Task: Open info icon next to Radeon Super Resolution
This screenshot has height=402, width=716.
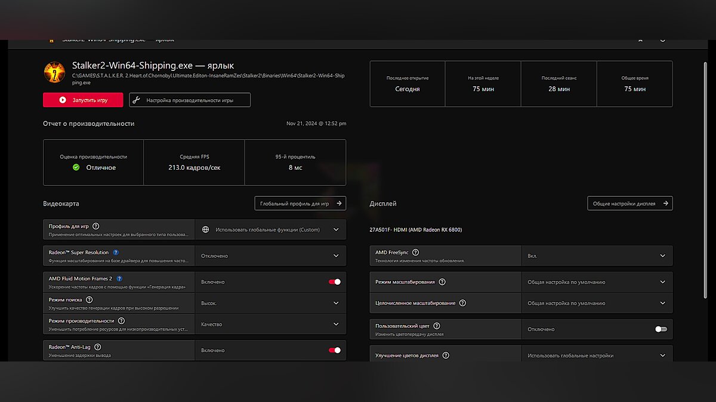Action: [116, 253]
